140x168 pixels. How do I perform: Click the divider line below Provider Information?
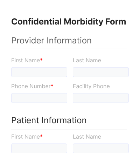coord(69,49)
